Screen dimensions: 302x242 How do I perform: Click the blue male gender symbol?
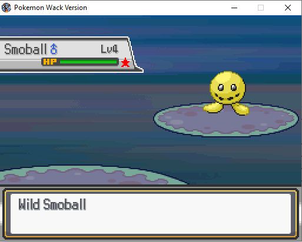(54, 49)
